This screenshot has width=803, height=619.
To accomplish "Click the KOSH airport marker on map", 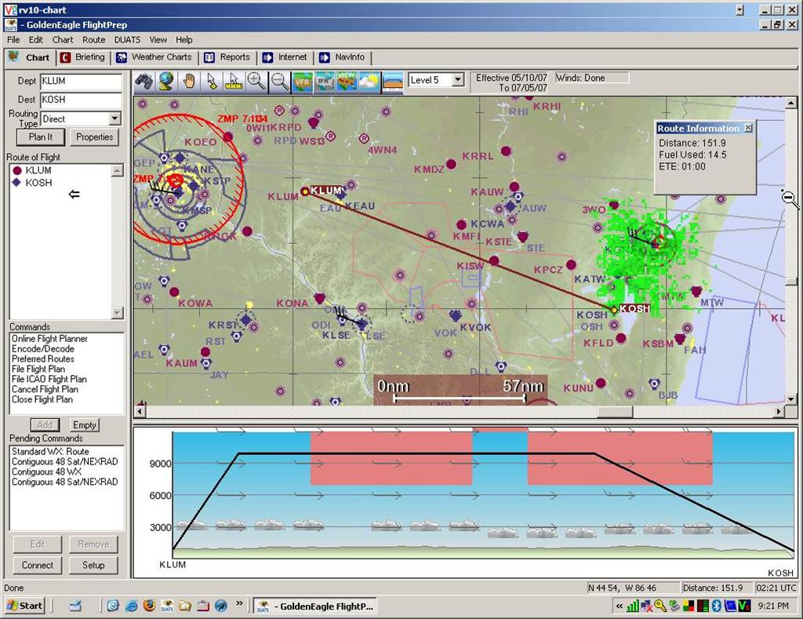I will click(614, 309).
